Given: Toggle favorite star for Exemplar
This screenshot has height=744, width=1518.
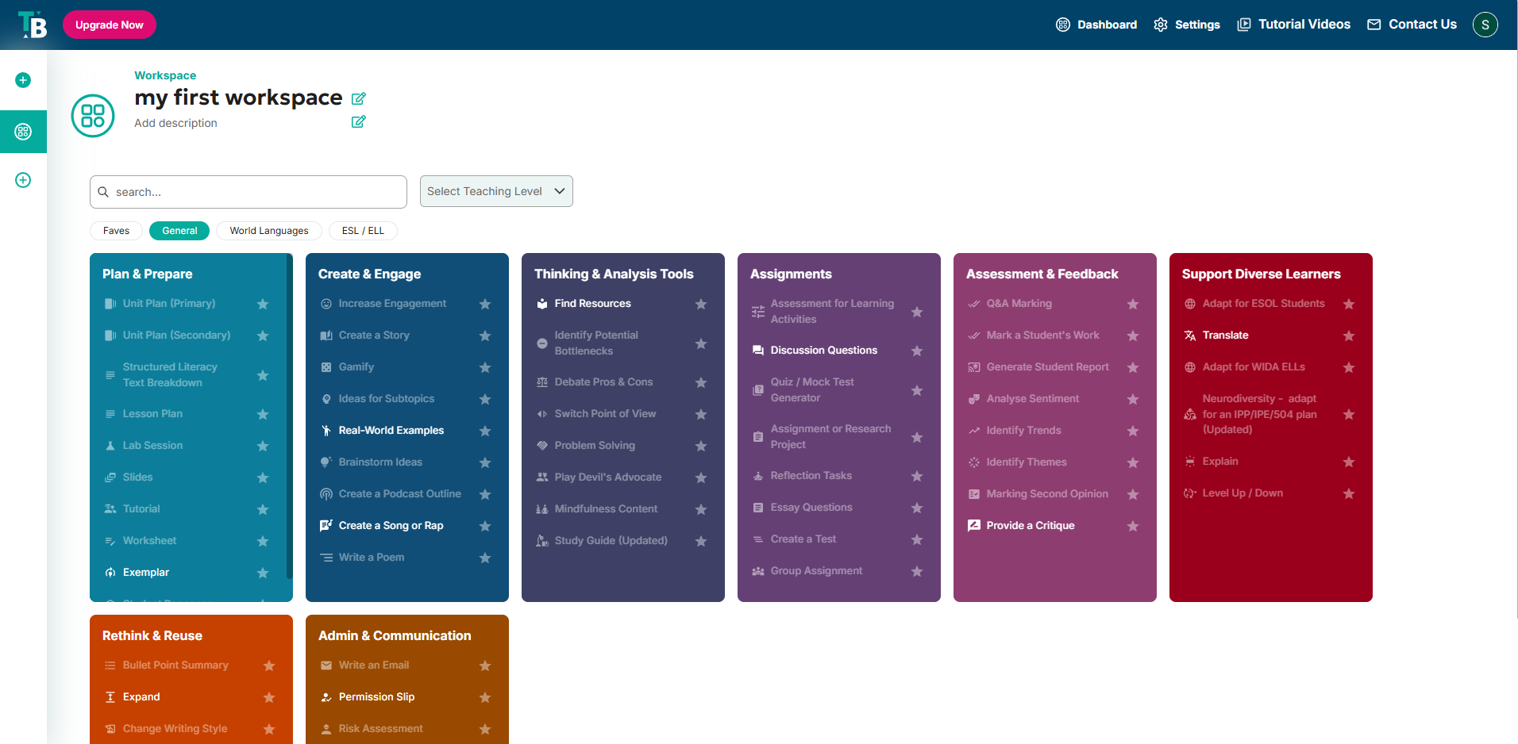Looking at the screenshot, I should tap(263, 573).
